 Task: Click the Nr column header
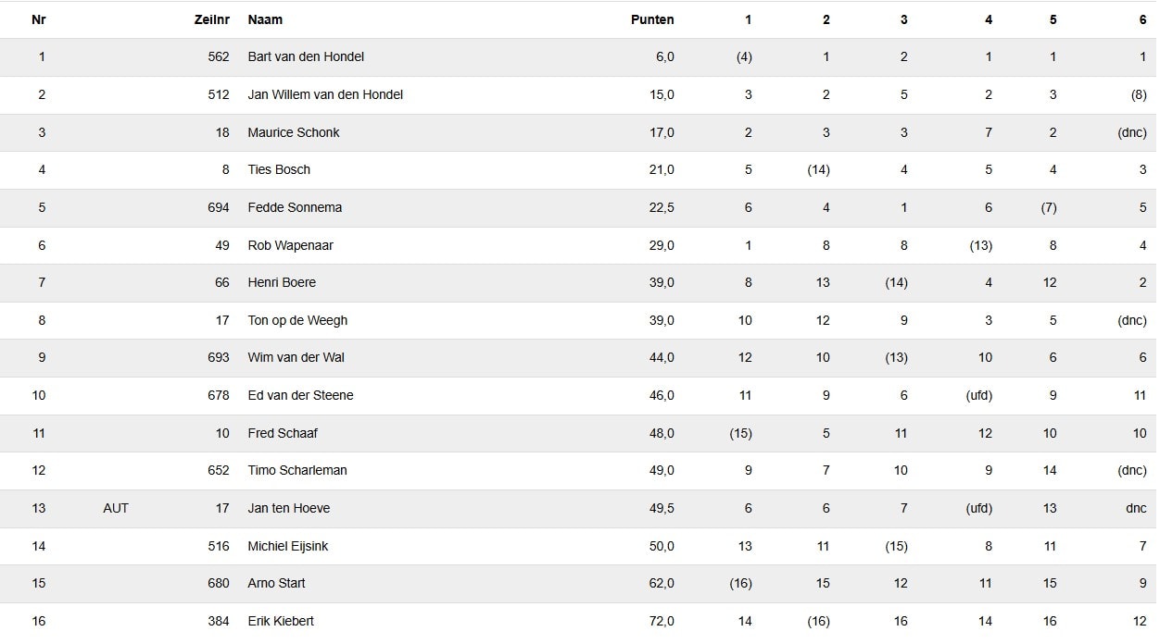39,19
